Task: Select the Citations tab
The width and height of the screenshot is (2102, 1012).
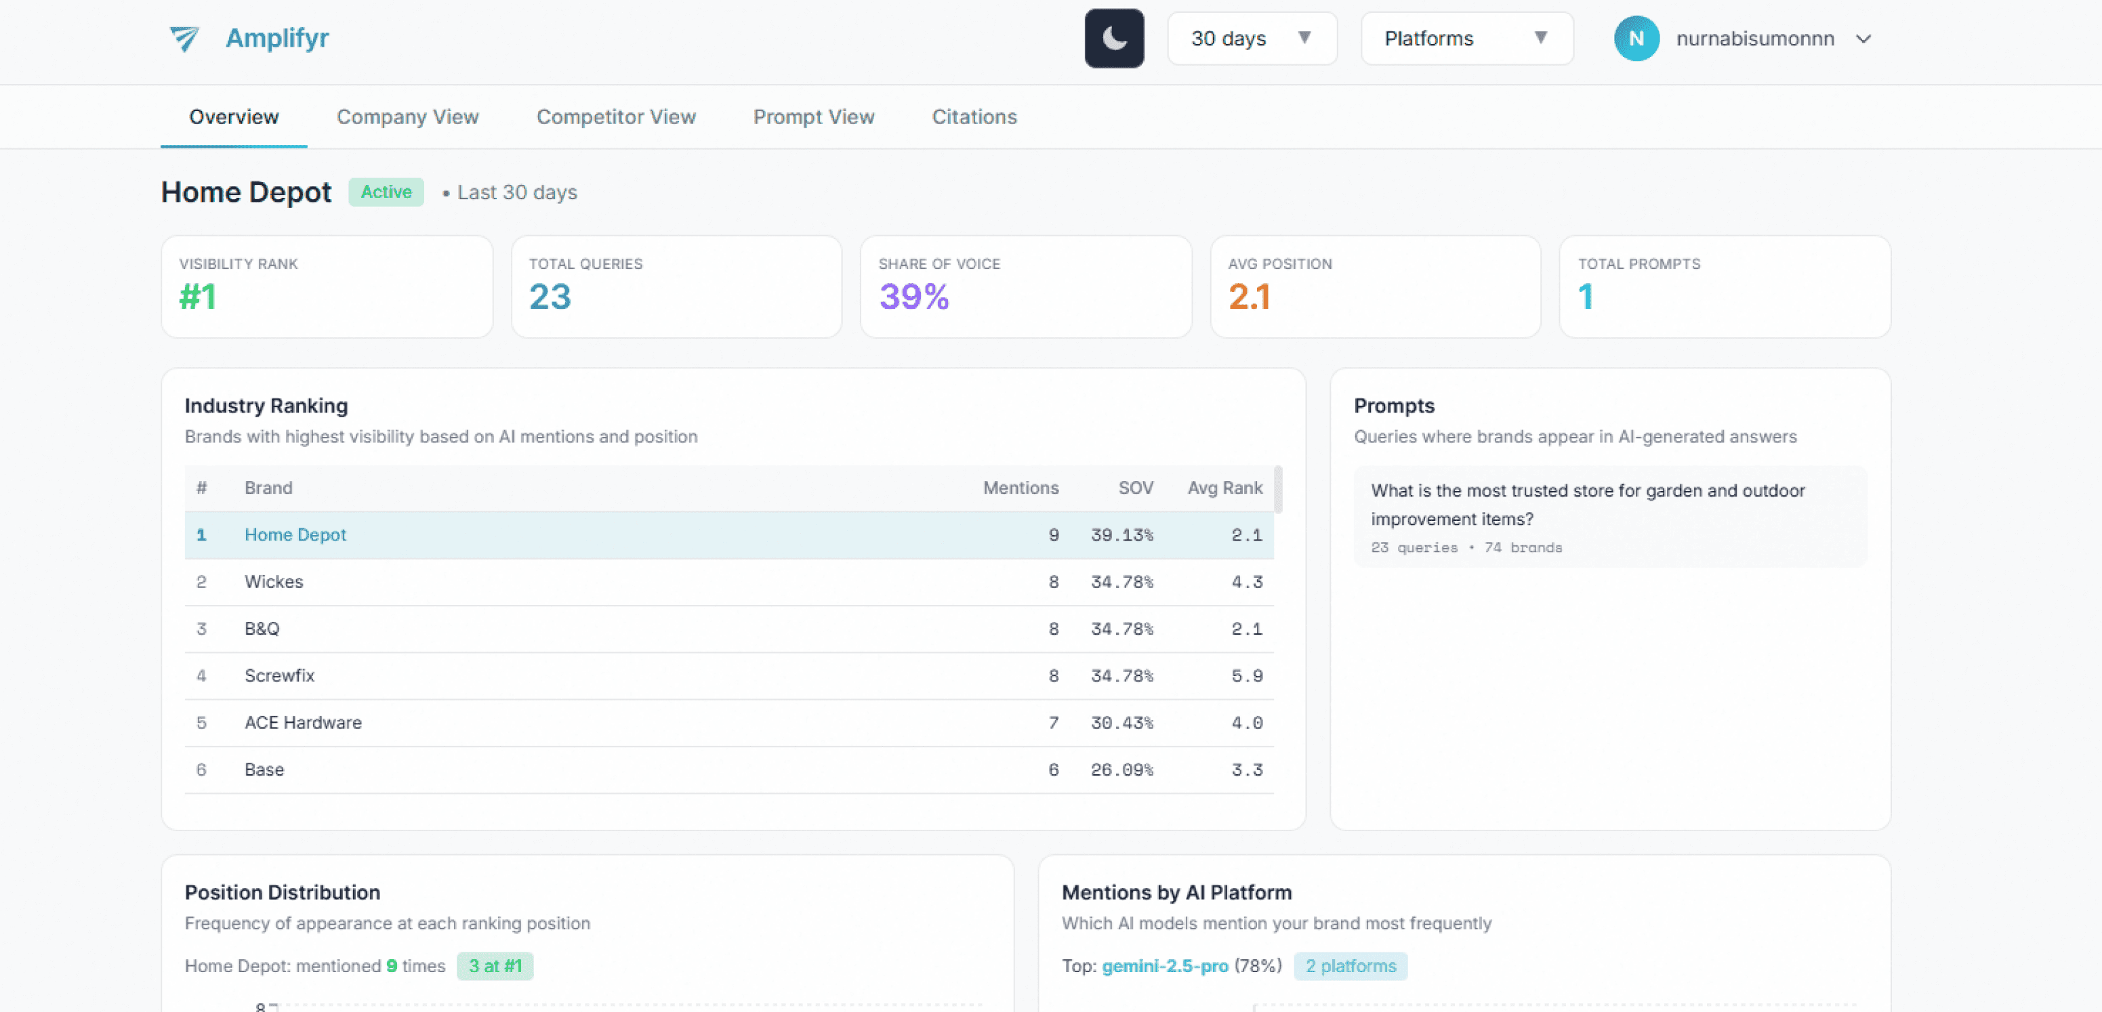Action: (x=974, y=117)
